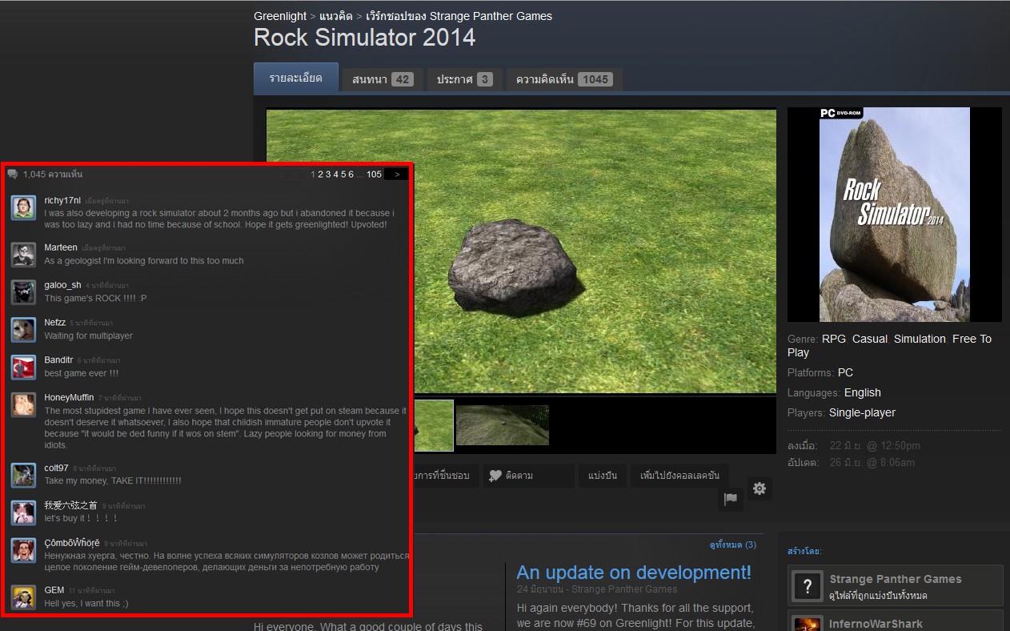This screenshot has height=631, width=1010.
Task: Enlarge the main rock-on-grass screenshot
Action: [x=521, y=251]
